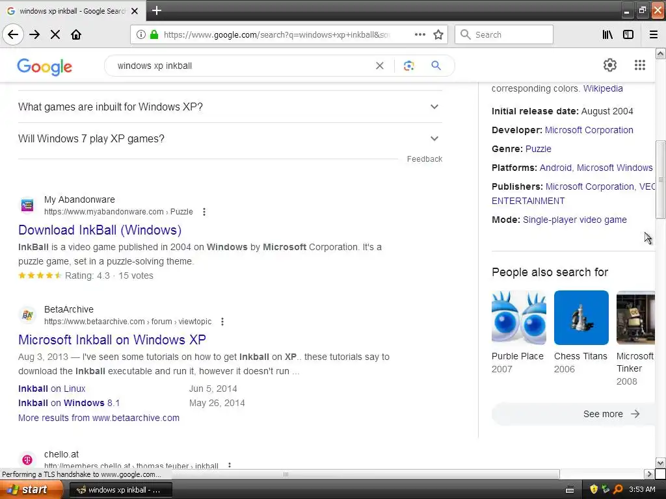Open page actions three-dot menu in address bar
This screenshot has height=499, width=666.
pyautogui.click(x=420, y=35)
